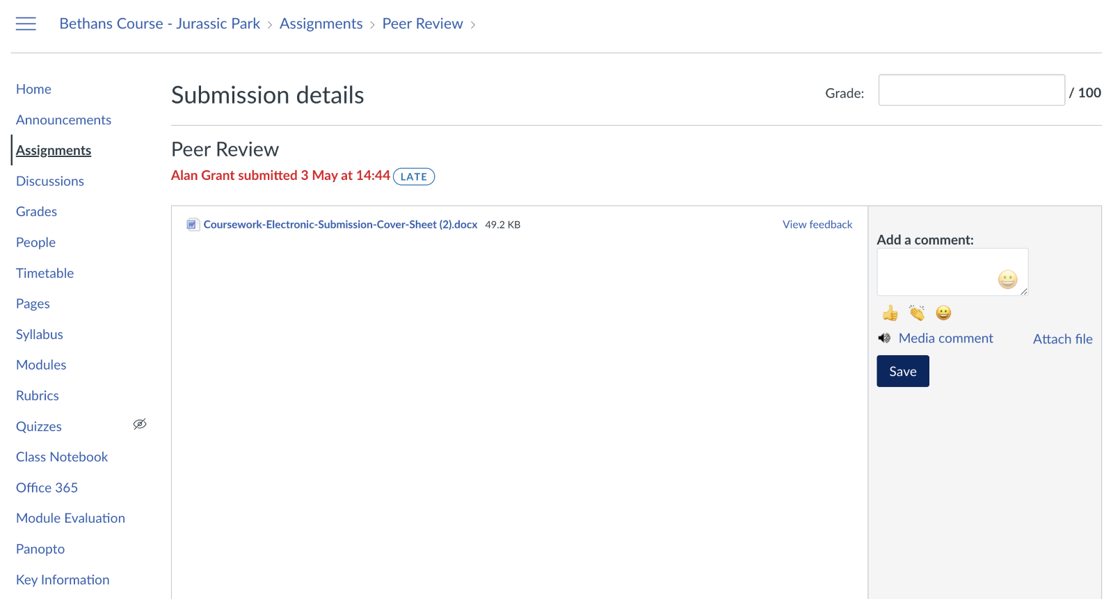Click the Media comment speaker icon

tap(884, 338)
